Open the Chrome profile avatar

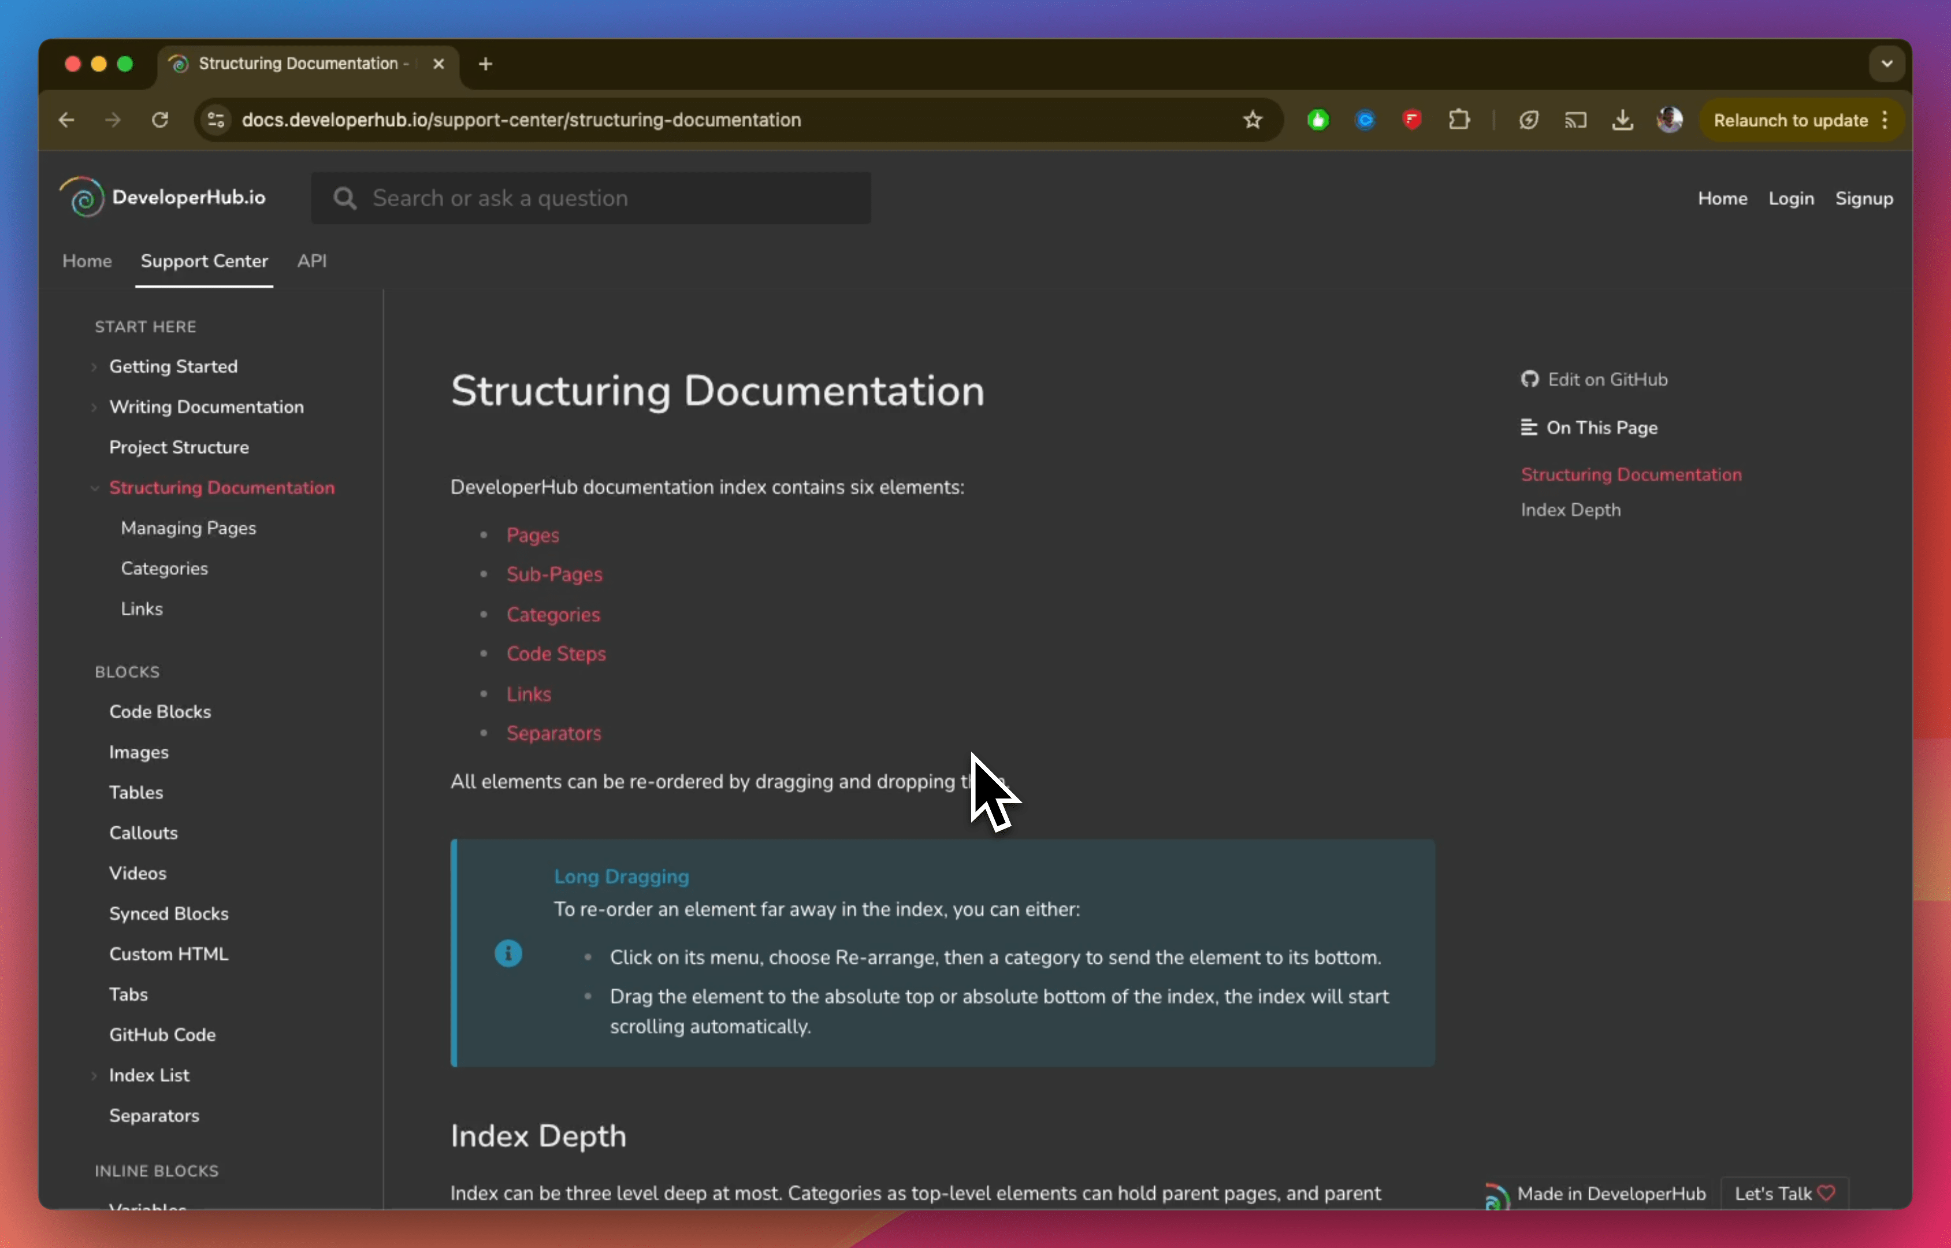pyautogui.click(x=1669, y=120)
